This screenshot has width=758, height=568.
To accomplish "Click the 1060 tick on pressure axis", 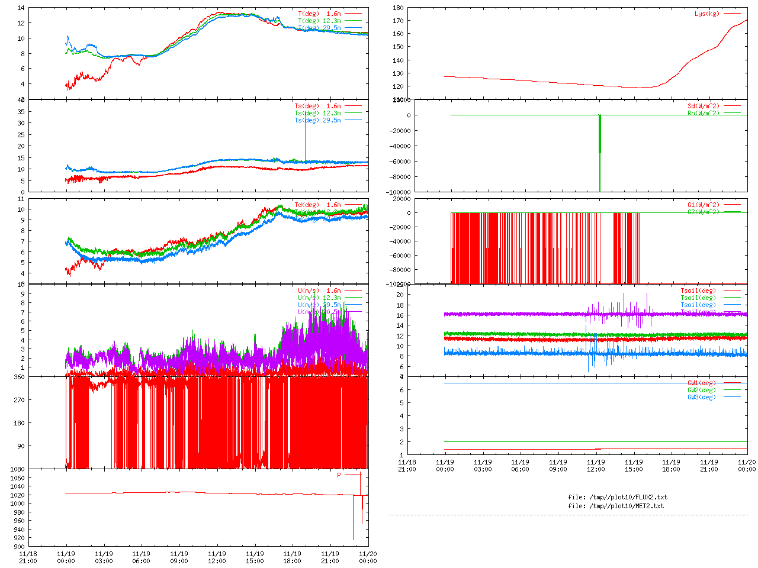I will pyautogui.click(x=18, y=478).
